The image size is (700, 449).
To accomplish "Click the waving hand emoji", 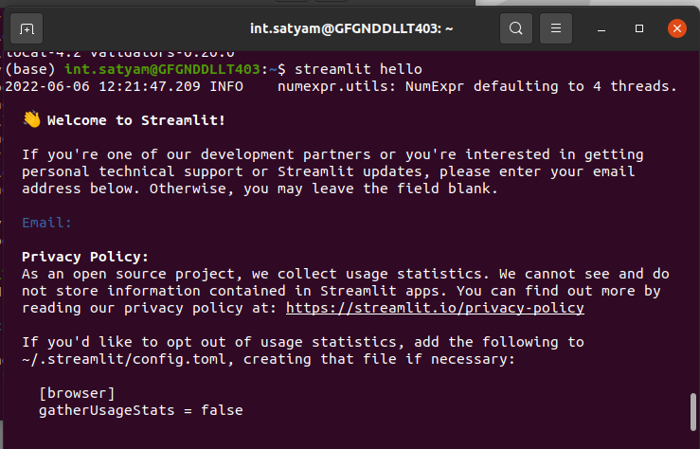I will (31, 120).
